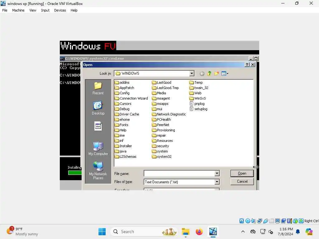Select the security folder
The image size is (319, 239).
coord(160,146)
